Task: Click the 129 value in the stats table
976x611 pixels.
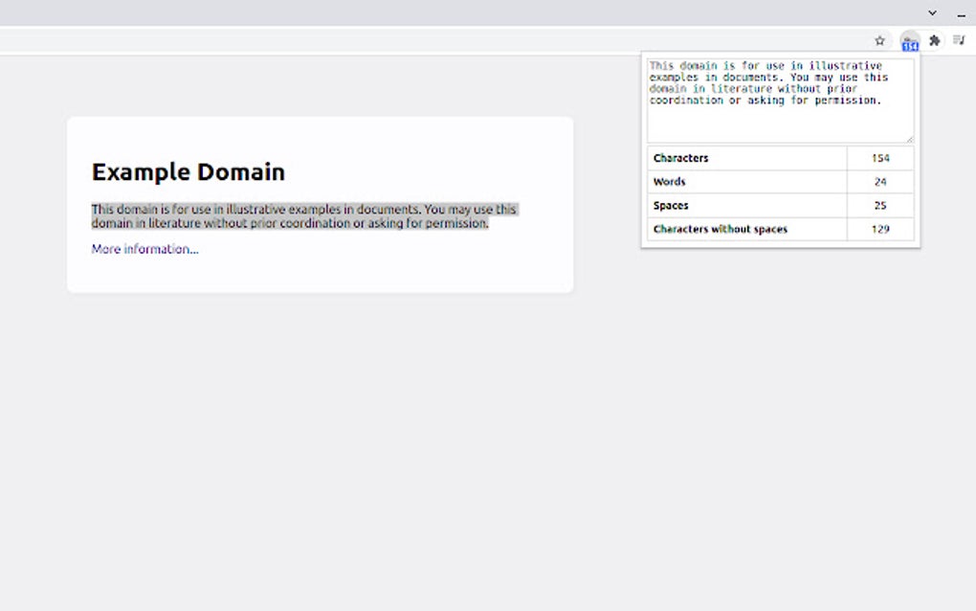Action: (x=879, y=229)
